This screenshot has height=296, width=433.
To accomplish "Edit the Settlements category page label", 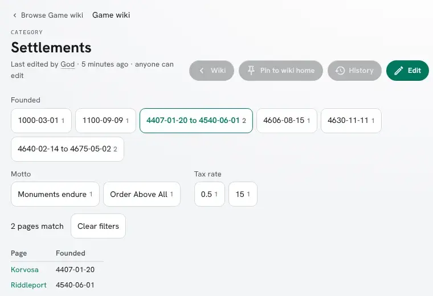I will coord(414,71).
